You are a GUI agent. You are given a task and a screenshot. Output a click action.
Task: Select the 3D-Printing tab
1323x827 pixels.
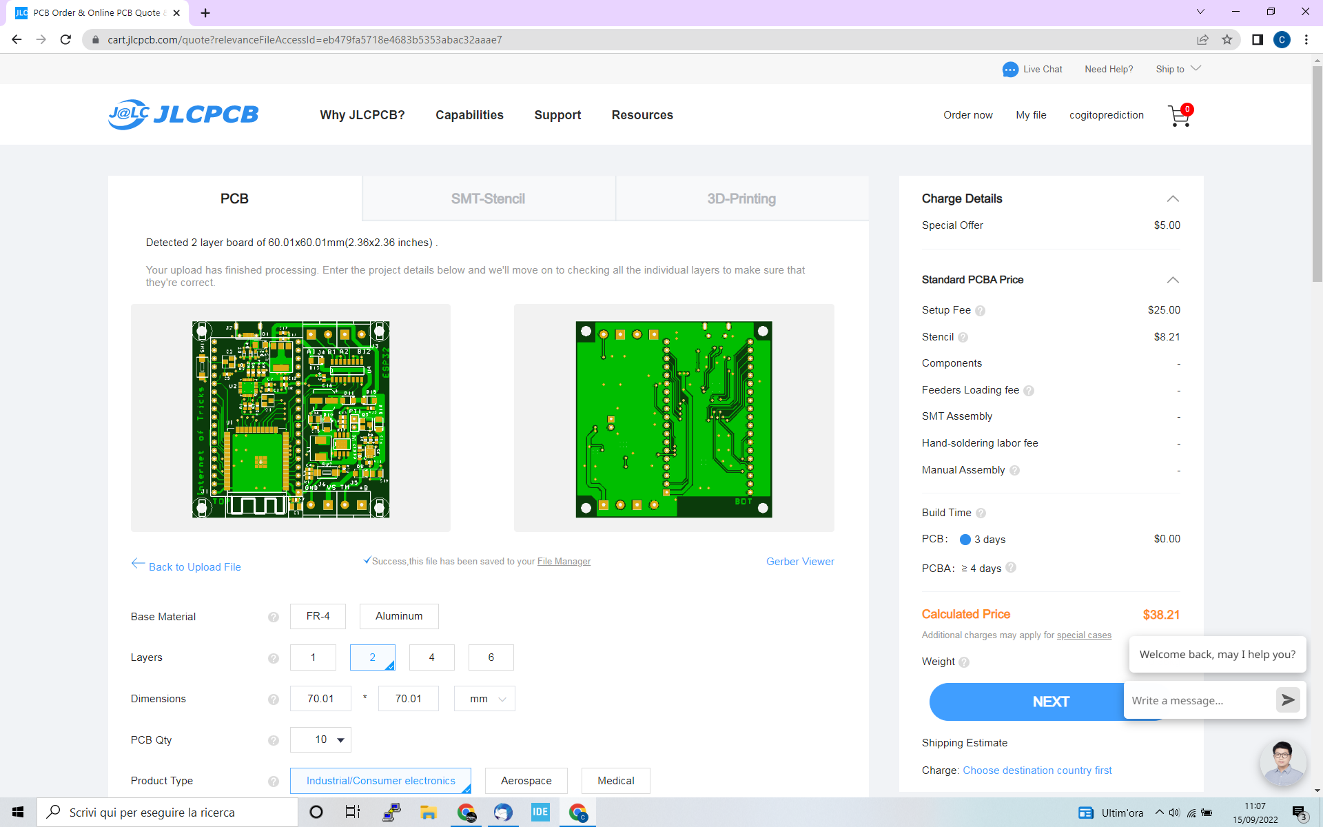[x=741, y=198]
